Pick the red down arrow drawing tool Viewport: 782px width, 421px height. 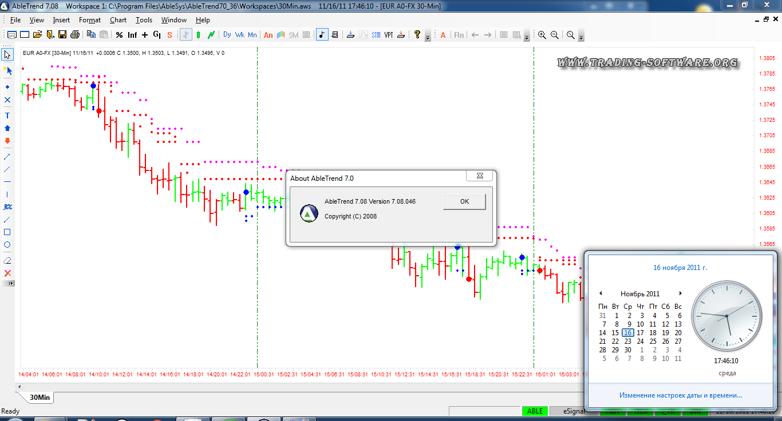(7, 141)
